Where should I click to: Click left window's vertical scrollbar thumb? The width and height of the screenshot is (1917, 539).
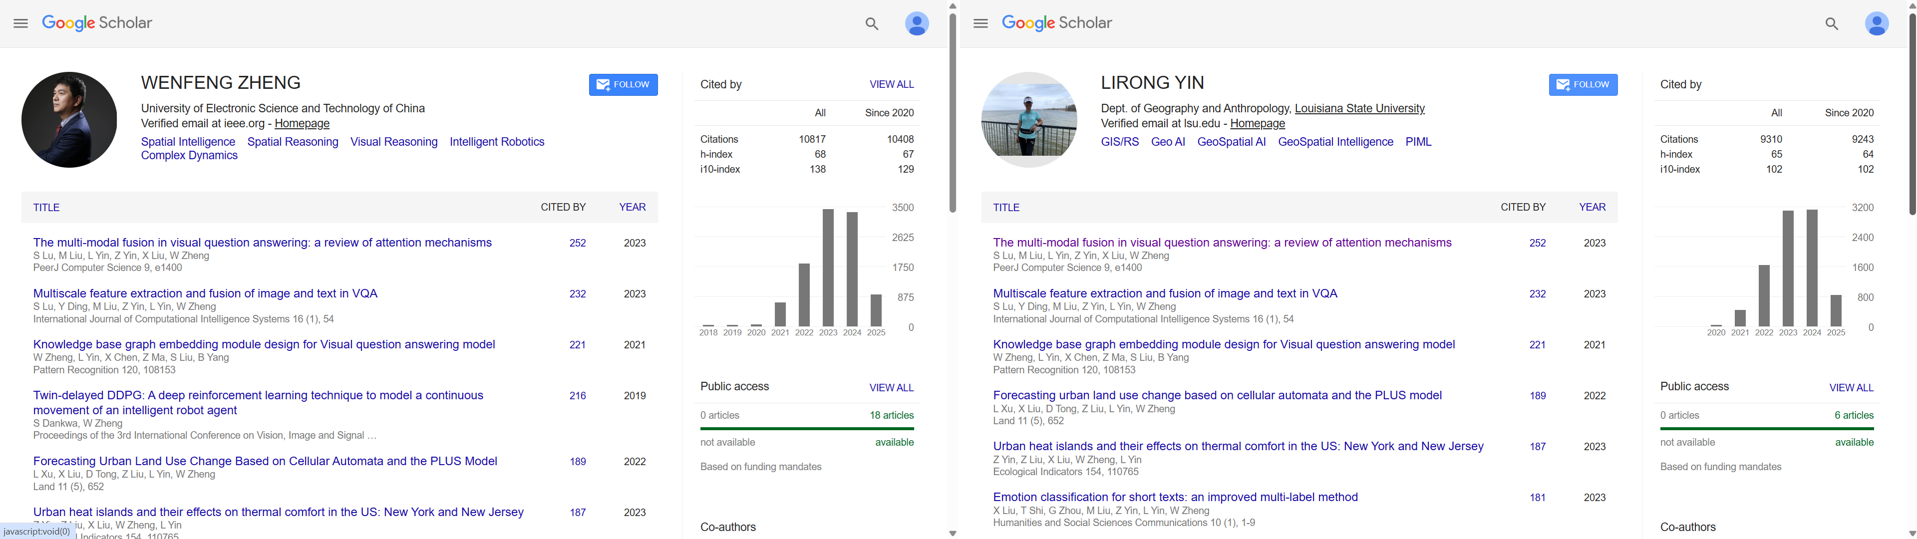pos(953,112)
